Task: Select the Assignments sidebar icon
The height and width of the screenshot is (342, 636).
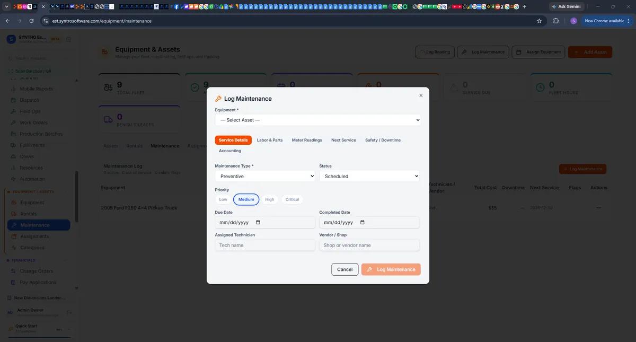Action: pyautogui.click(x=14, y=236)
